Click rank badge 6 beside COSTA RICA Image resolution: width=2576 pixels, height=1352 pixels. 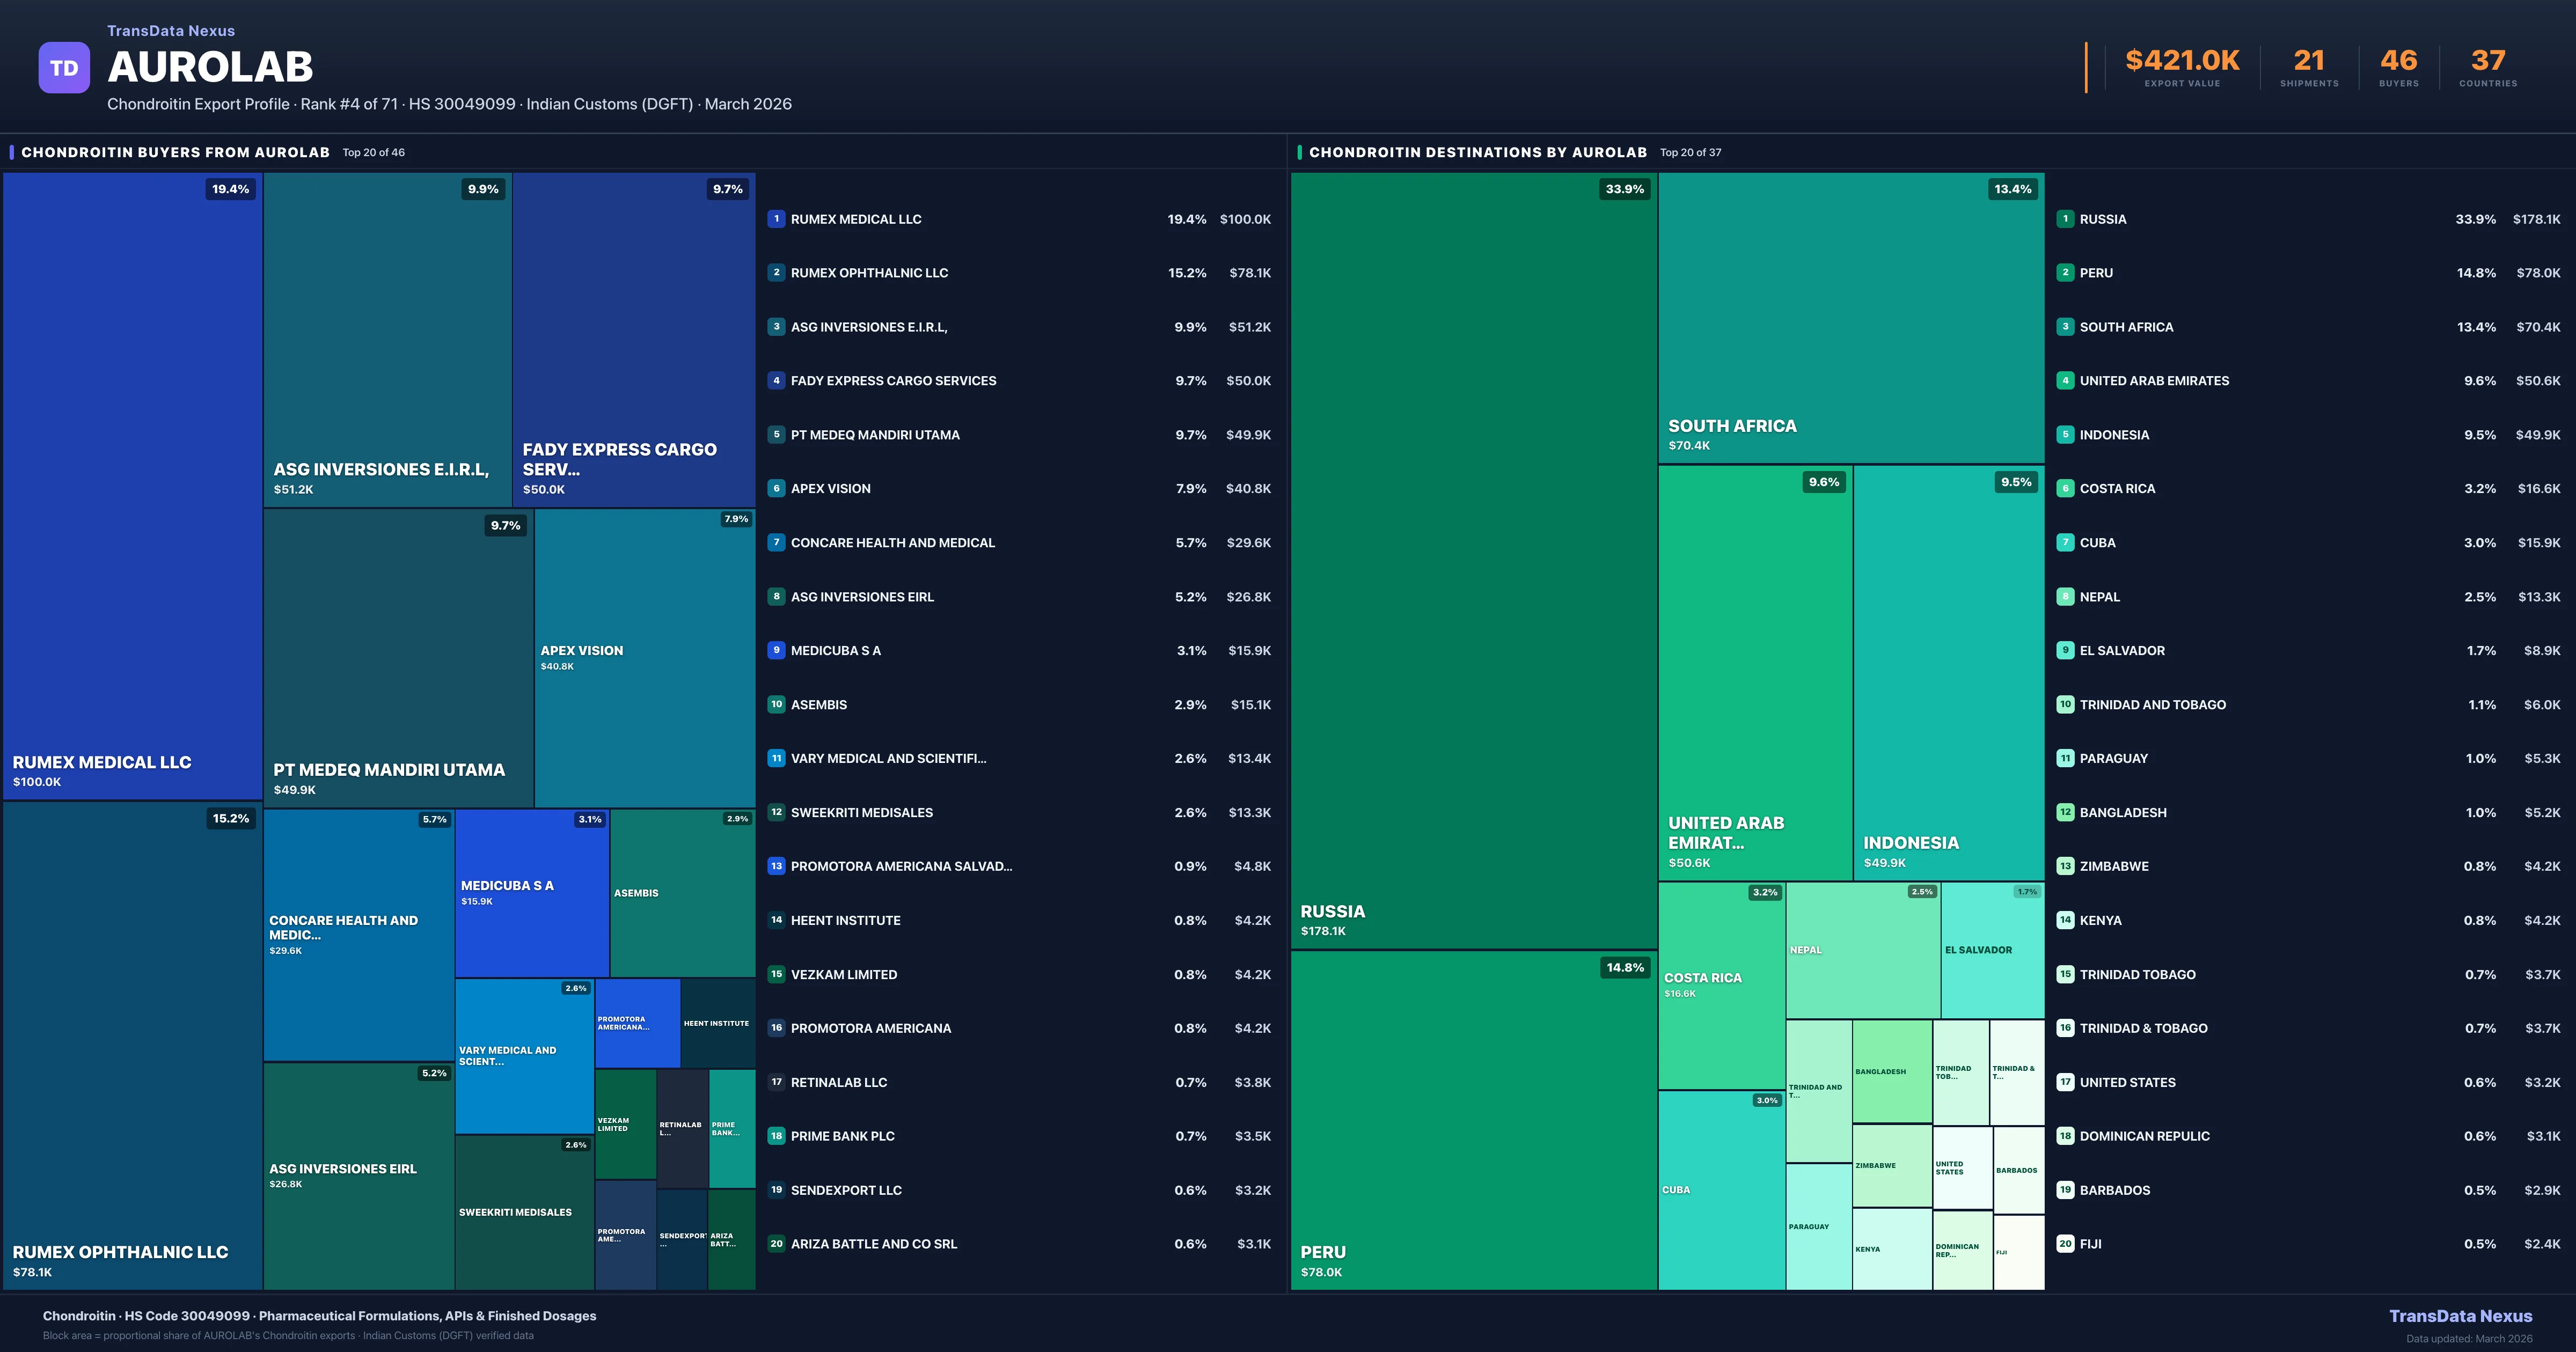click(x=2065, y=489)
